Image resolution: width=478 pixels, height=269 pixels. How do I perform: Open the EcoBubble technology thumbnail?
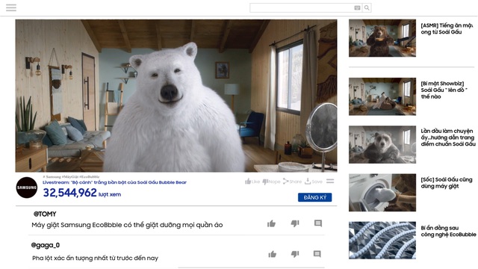[382, 241]
